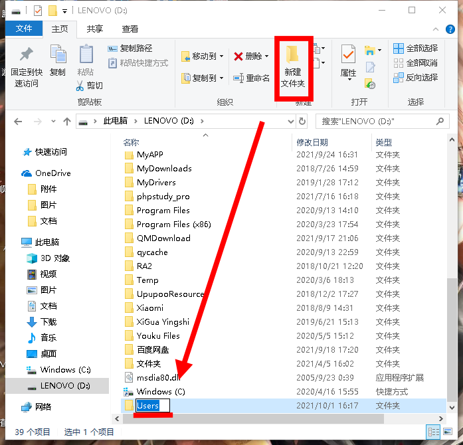Collapse the ribbon with the chevron
Image resolution: width=463 pixels, height=445 pixels.
[436, 29]
